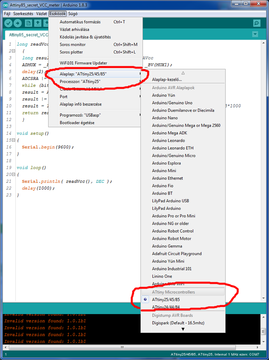The image size is (269, 360).
Task: Choose Automatikus formázás
Action: (x=95, y=22)
